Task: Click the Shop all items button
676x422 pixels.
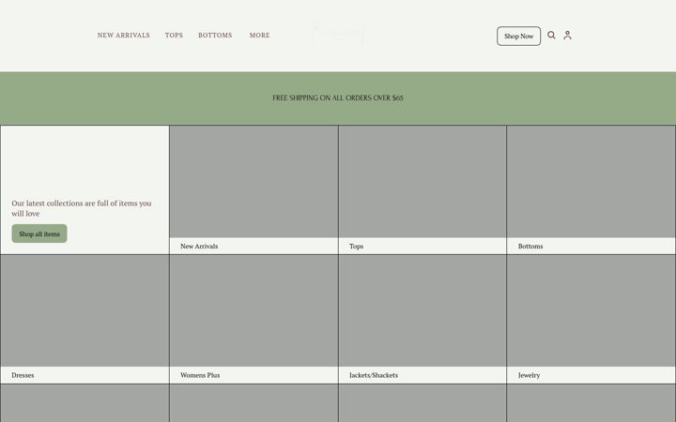Action: [39, 234]
